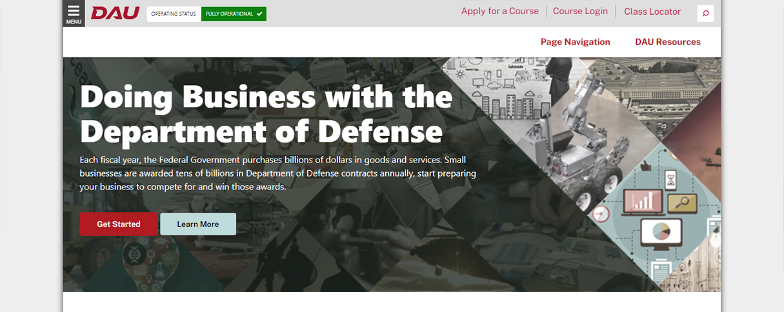This screenshot has height=312, width=784.
Task: Click the hourglass icon in hero graphic
Action: (670, 177)
